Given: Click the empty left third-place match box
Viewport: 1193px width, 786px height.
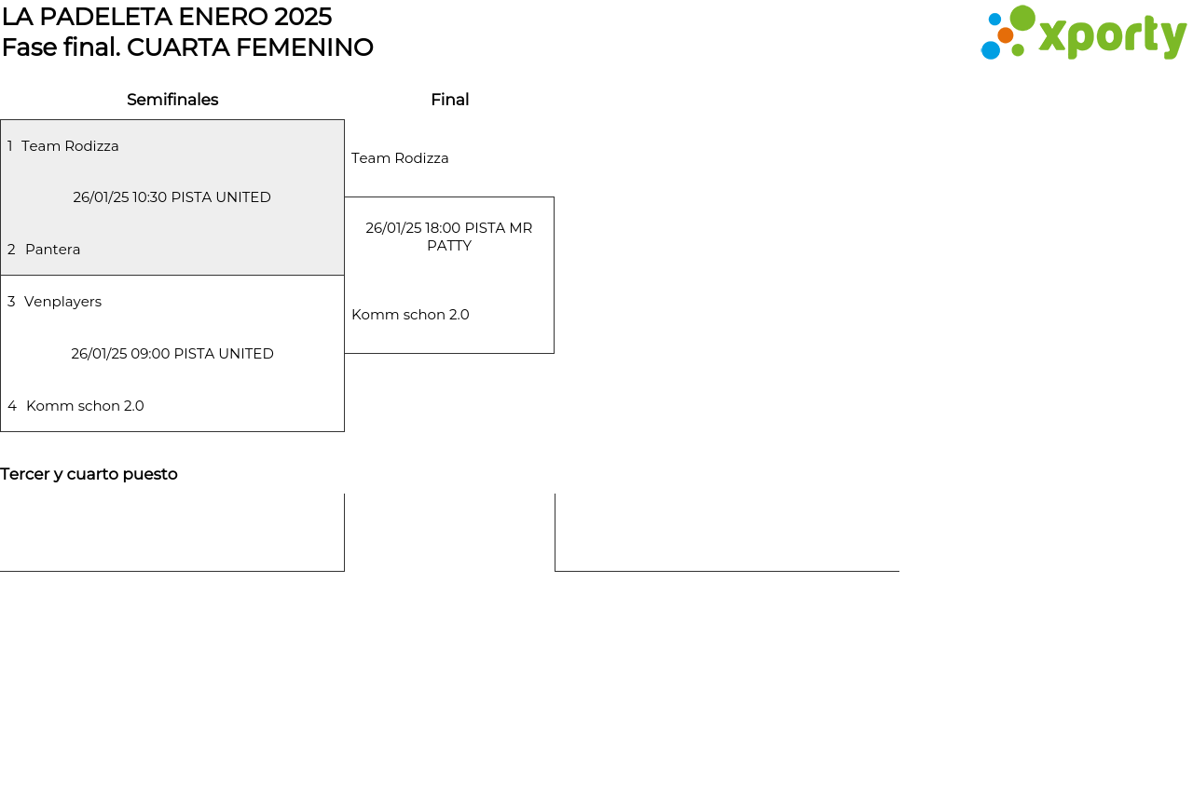Looking at the screenshot, I should pyautogui.click(x=172, y=532).
